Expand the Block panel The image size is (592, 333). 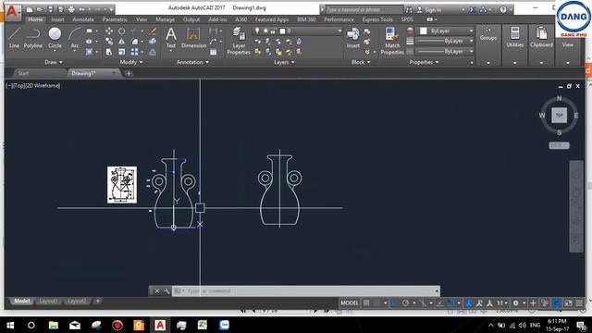tap(361, 62)
